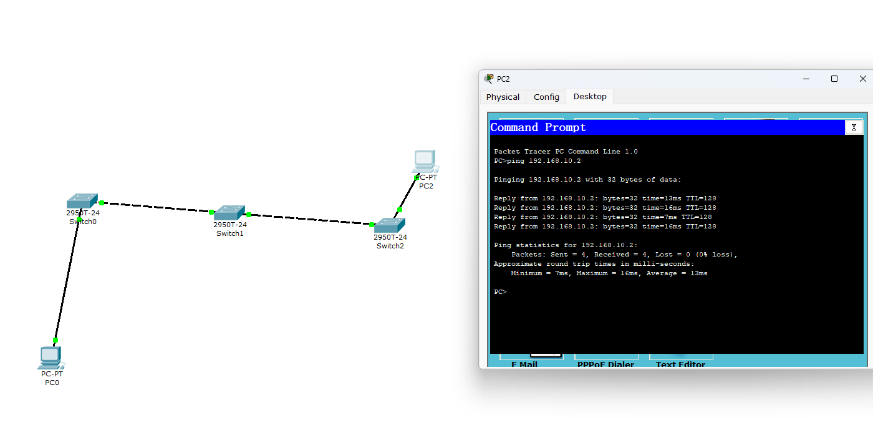
Task: Select the Switch2 device icon
Action: (390, 225)
